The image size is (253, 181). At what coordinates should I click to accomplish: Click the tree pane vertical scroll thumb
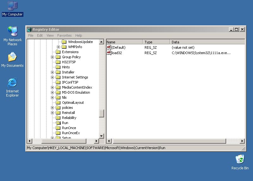click(x=101, y=113)
